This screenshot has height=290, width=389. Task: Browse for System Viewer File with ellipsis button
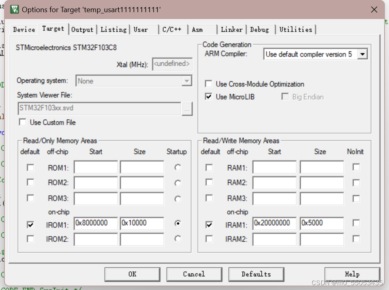[x=187, y=109]
